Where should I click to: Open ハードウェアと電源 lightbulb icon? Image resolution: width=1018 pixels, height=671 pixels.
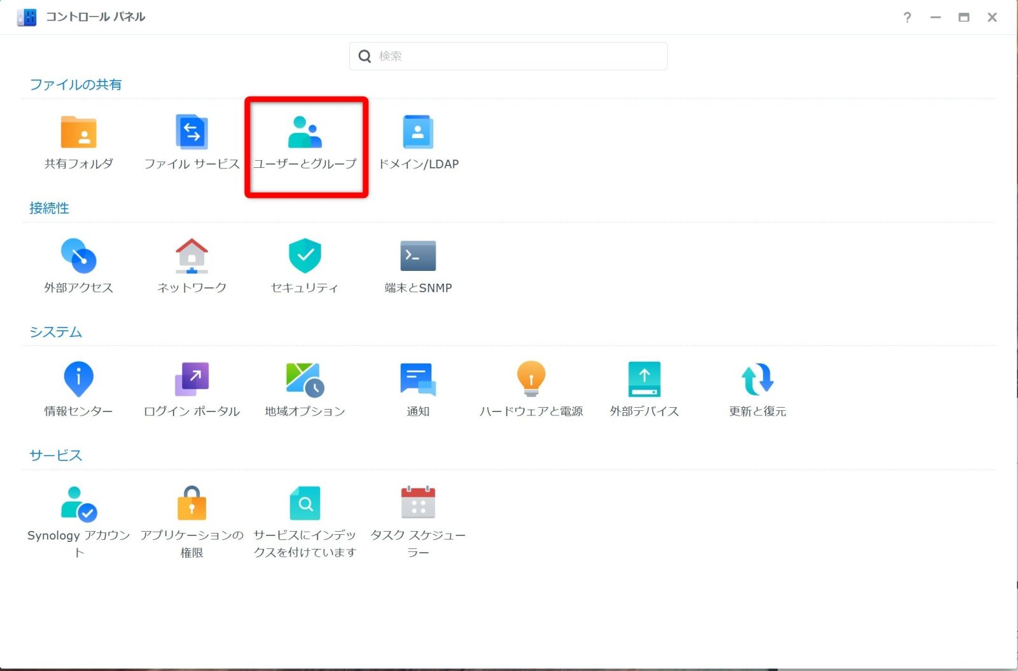pyautogui.click(x=531, y=380)
